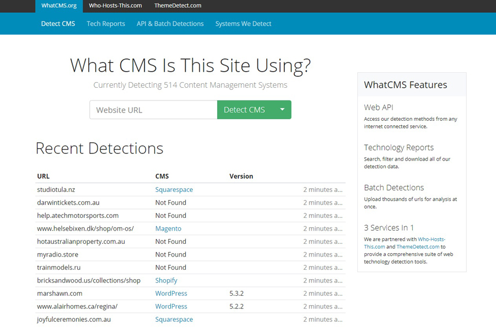Click WordPress link for marshawn.com row

tap(171, 293)
